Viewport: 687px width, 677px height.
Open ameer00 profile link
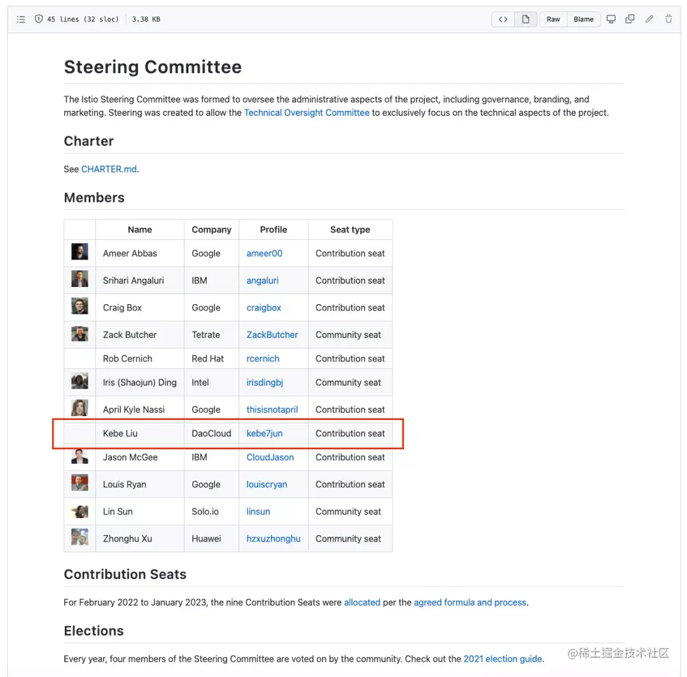264,253
